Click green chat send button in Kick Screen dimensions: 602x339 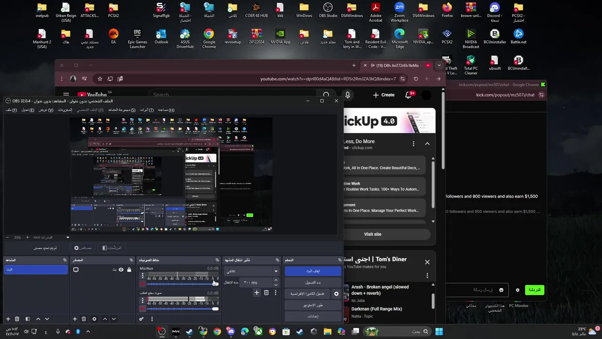click(x=535, y=290)
